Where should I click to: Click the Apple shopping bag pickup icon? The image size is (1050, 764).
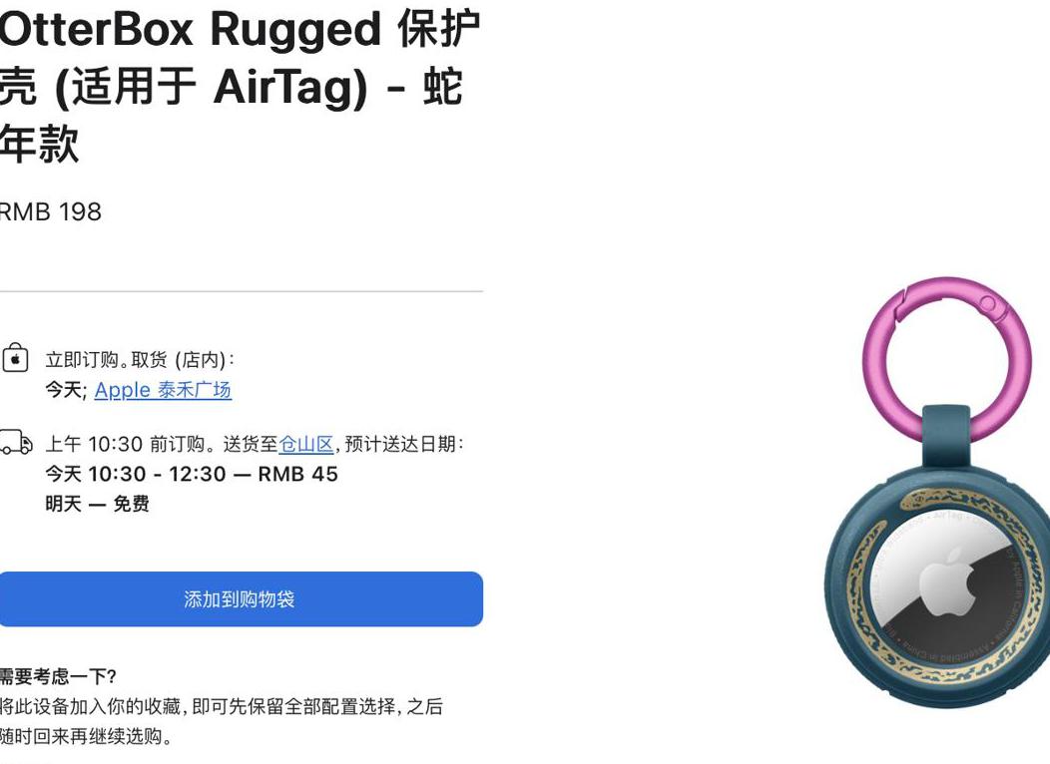(15, 358)
